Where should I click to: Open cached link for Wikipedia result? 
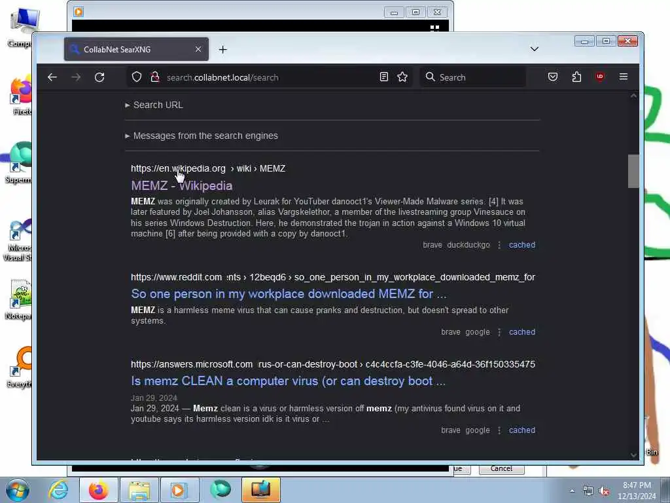tap(521, 245)
